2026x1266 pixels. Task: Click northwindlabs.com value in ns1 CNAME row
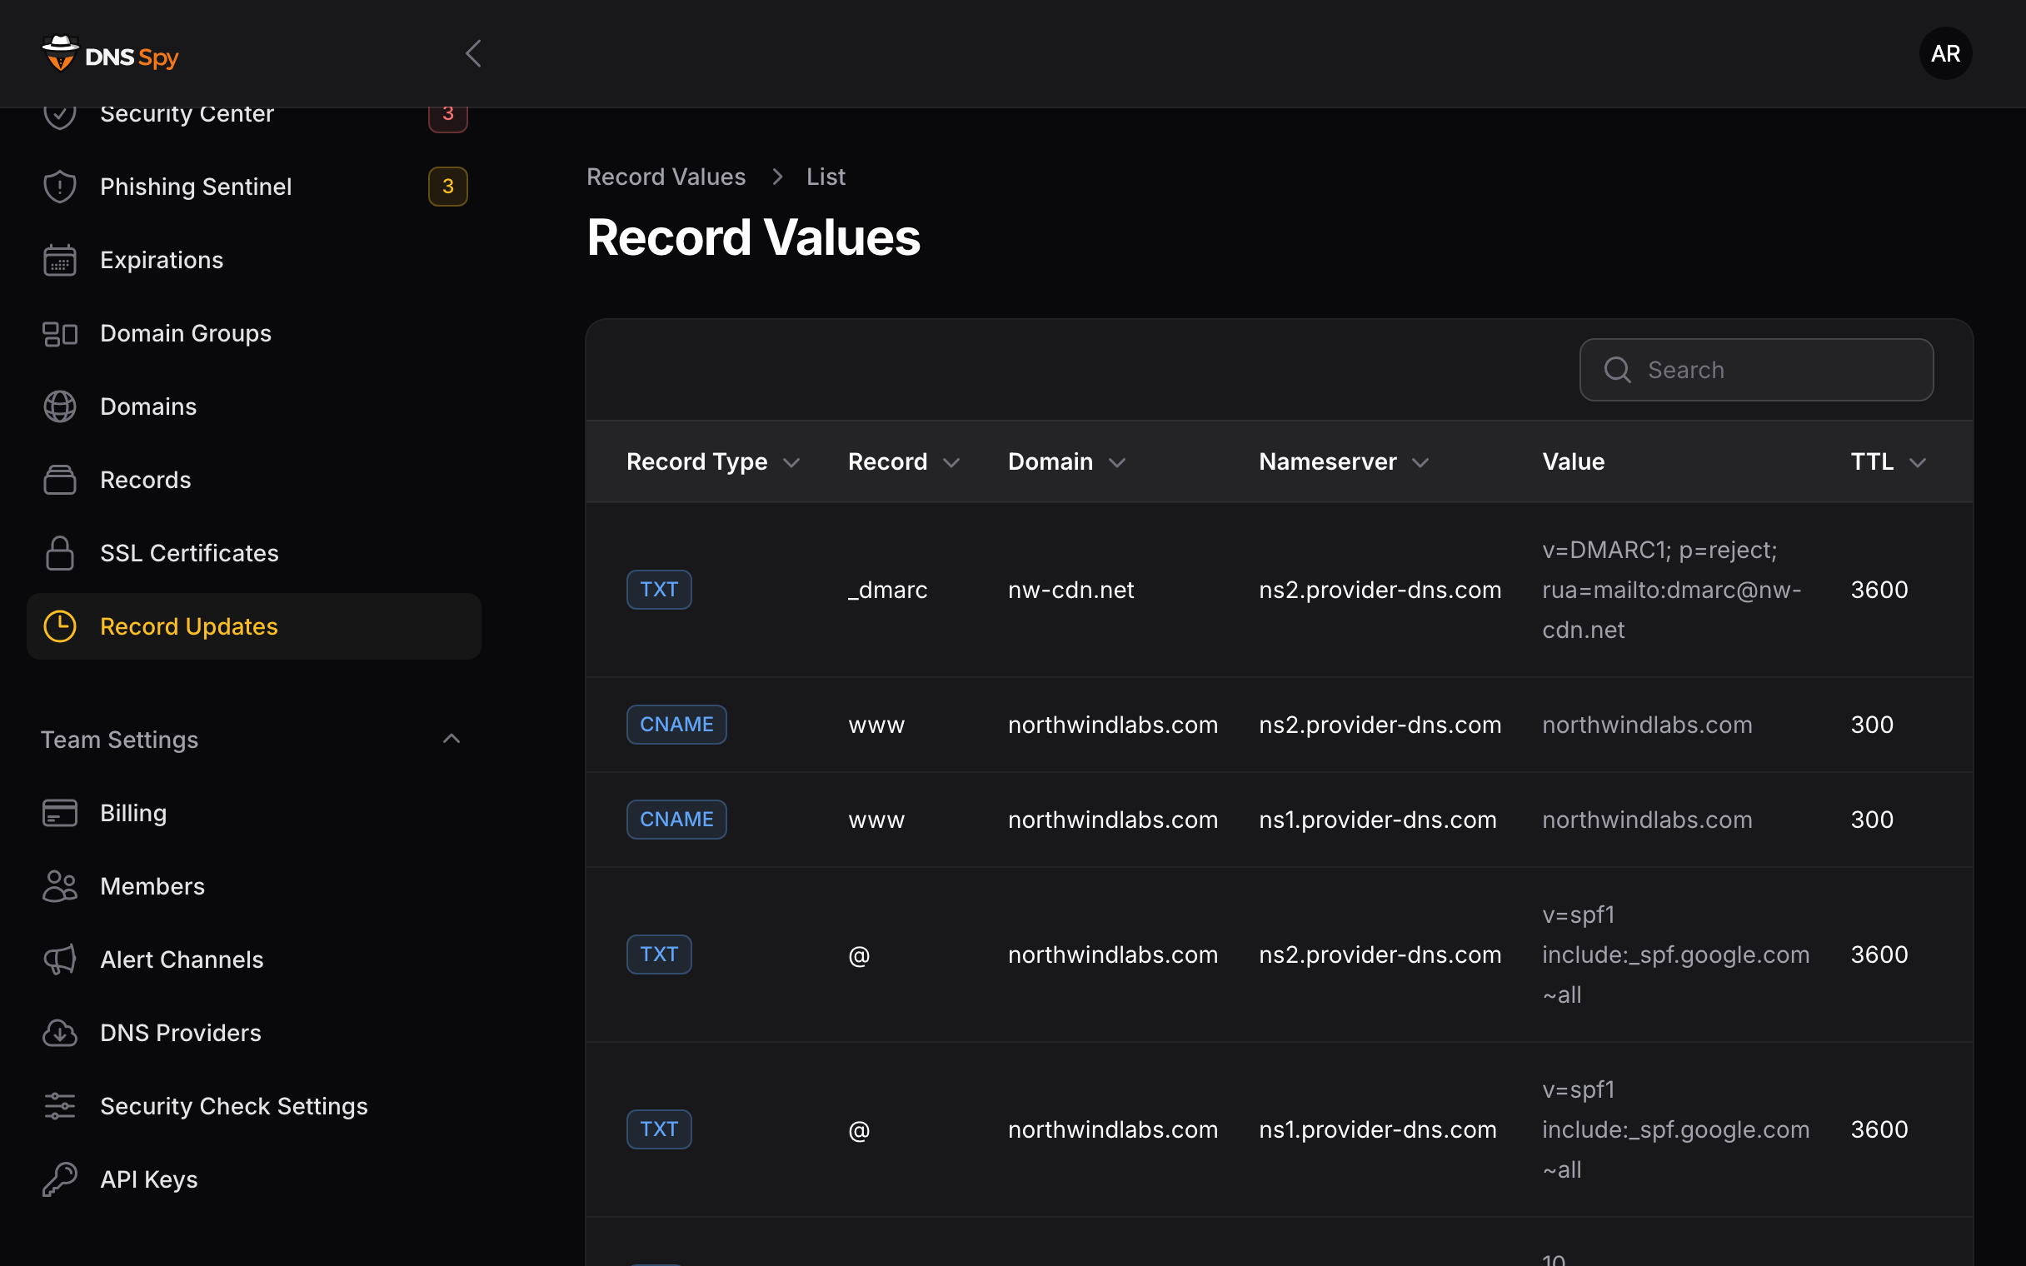point(1647,819)
